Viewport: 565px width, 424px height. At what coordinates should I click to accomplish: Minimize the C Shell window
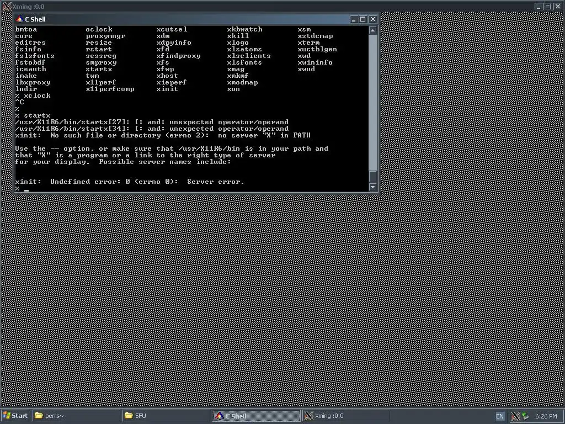click(354, 19)
